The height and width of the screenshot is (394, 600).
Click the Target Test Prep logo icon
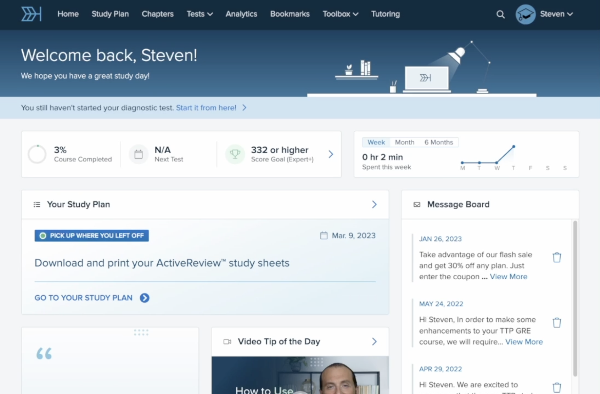31,14
